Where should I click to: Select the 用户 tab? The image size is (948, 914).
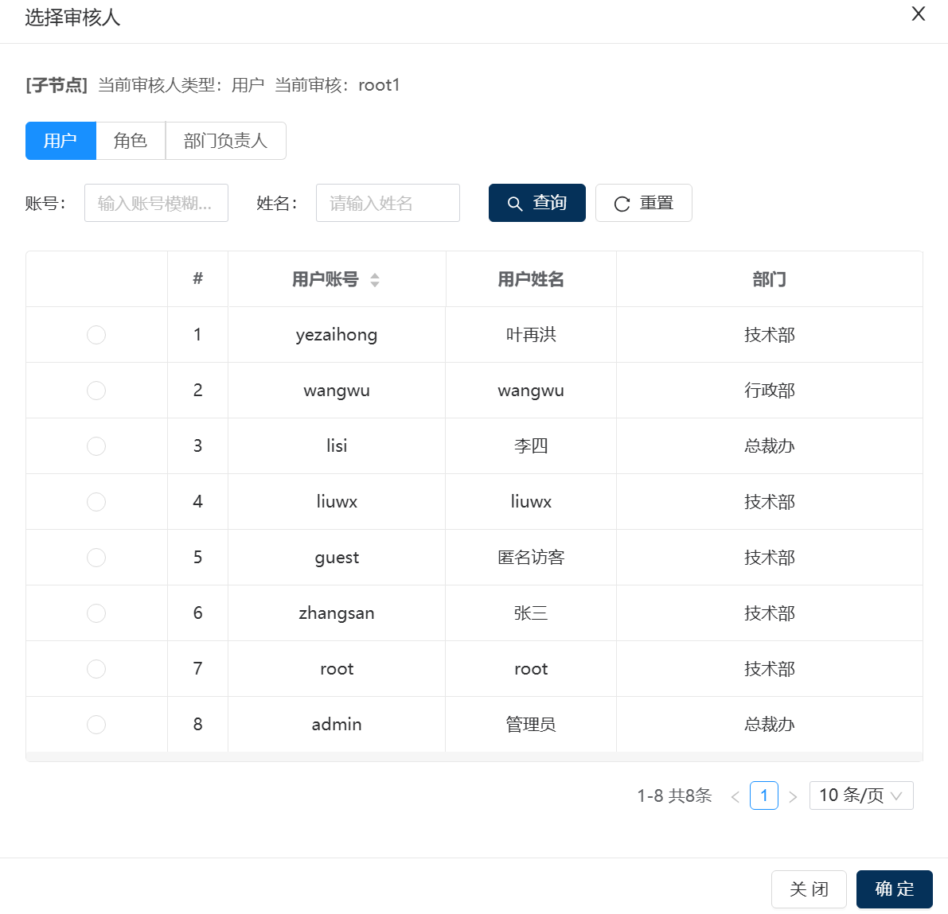60,141
